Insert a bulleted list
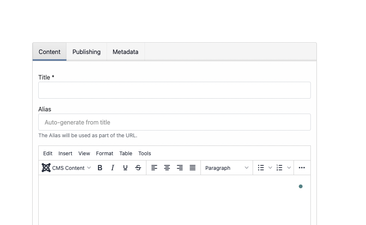366x225 pixels. coord(261,168)
